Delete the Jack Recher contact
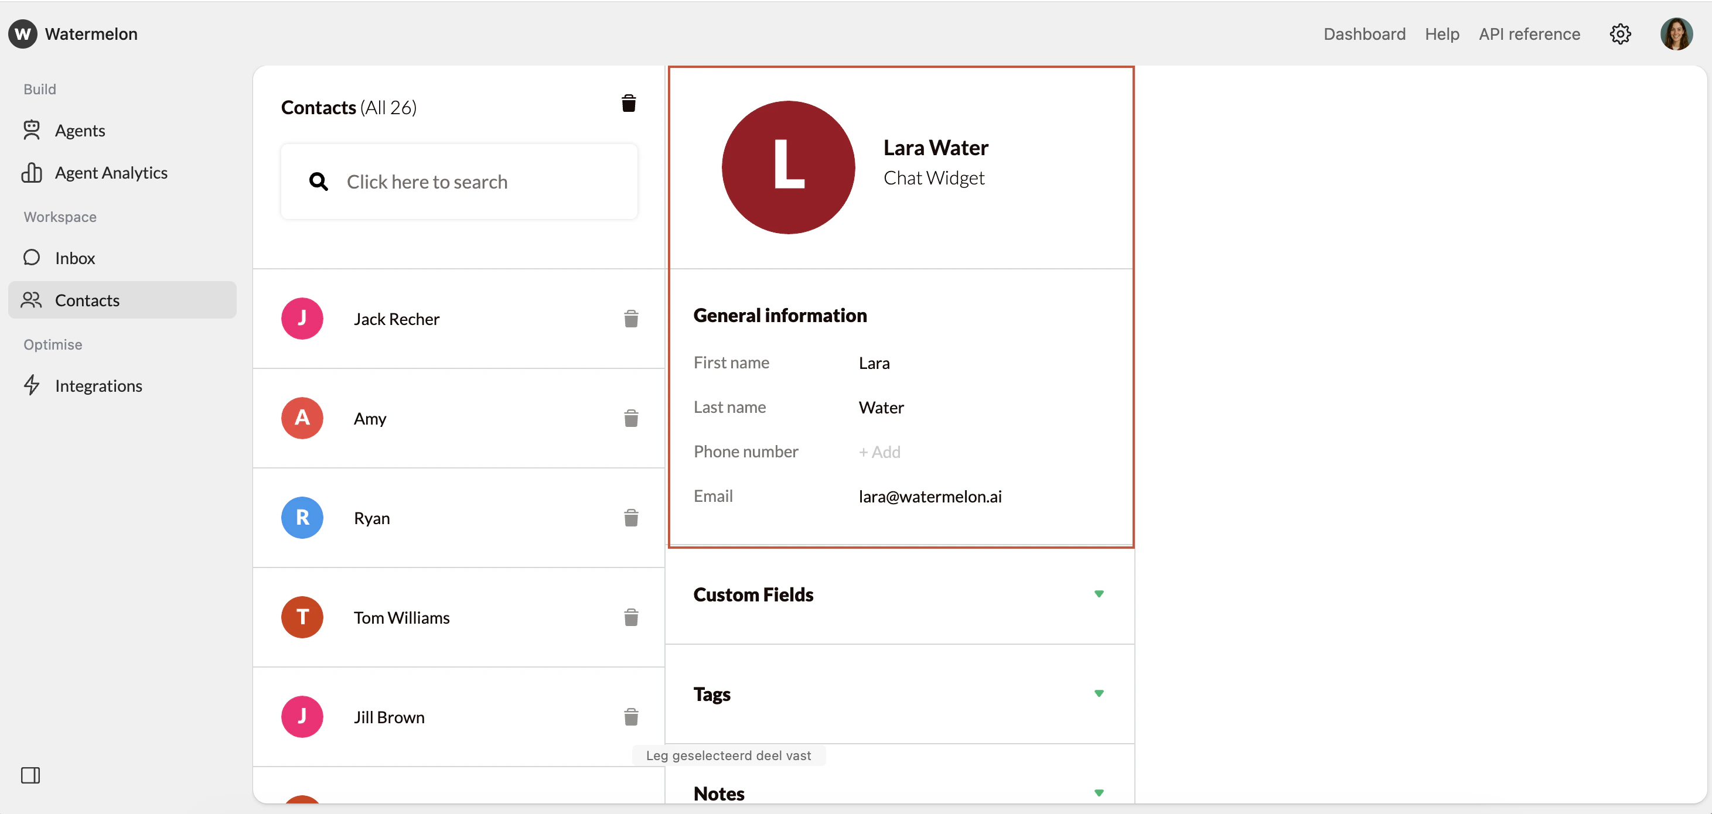 click(632, 319)
